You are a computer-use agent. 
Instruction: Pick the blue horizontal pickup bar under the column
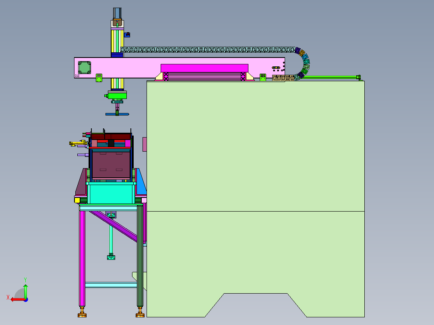tap(117, 114)
